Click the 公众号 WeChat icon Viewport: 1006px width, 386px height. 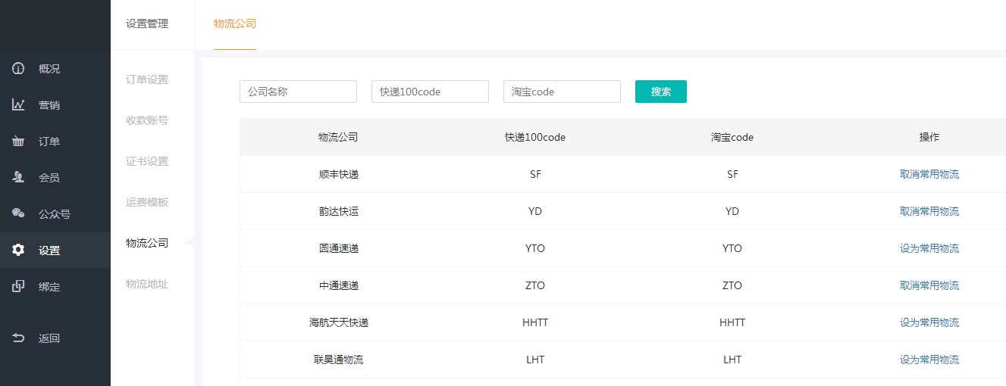(18, 214)
